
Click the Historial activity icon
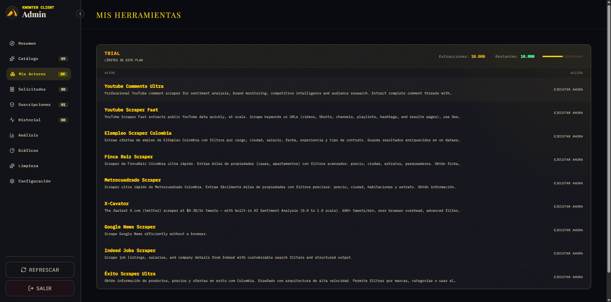[12, 120]
